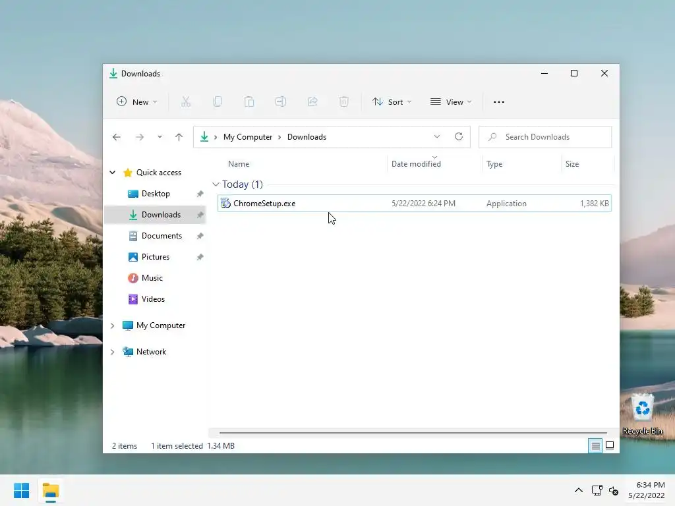This screenshot has height=506, width=675.
Task: Sort by the Name column header
Action: [x=239, y=164]
